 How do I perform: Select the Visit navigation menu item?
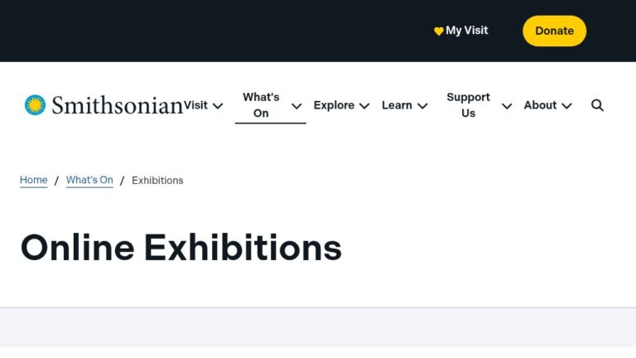point(195,105)
